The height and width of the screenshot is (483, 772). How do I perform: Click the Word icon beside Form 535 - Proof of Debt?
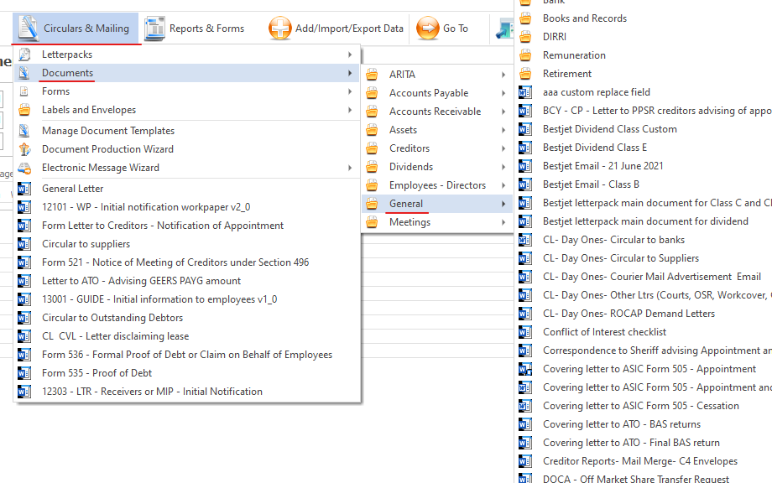tap(24, 372)
